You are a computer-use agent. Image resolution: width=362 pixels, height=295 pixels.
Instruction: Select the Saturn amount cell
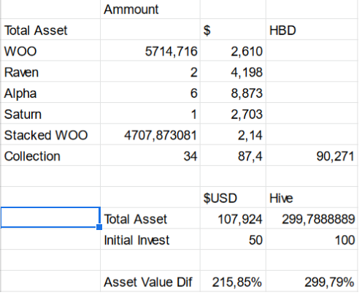150,113
